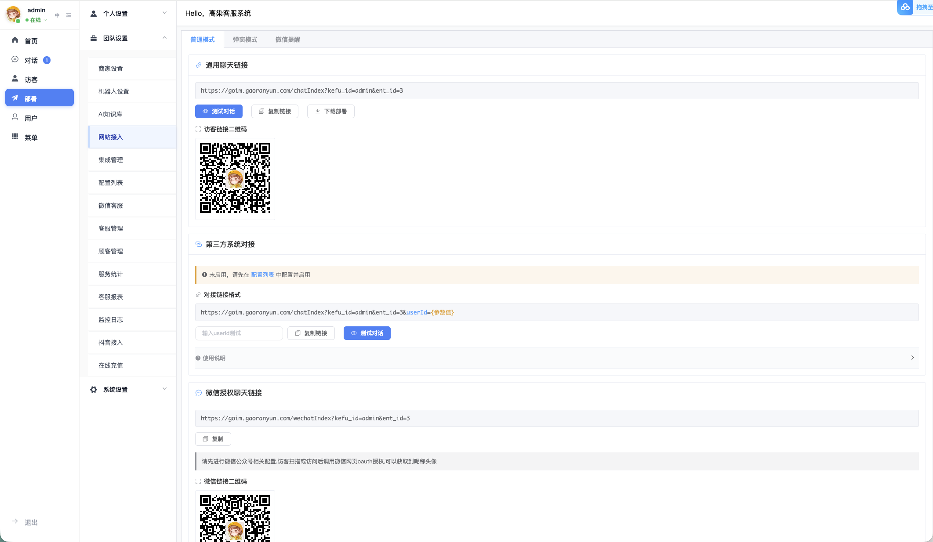Click the 下载部署 button
The height and width of the screenshot is (542, 933).
click(x=331, y=112)
